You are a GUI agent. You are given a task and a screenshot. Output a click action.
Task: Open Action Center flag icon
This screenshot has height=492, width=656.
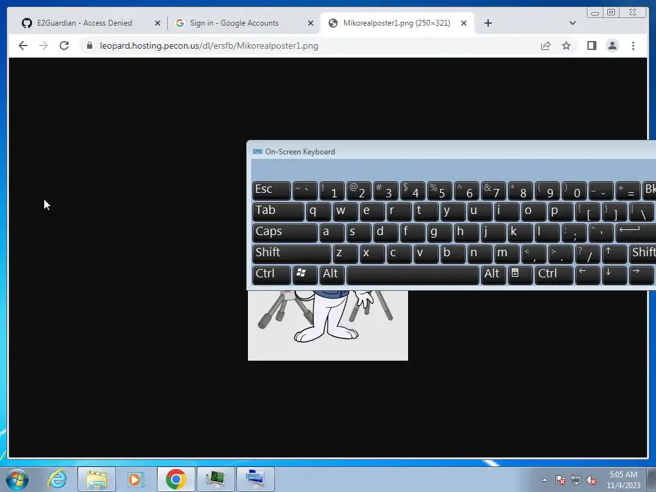(x=561, y=480)
